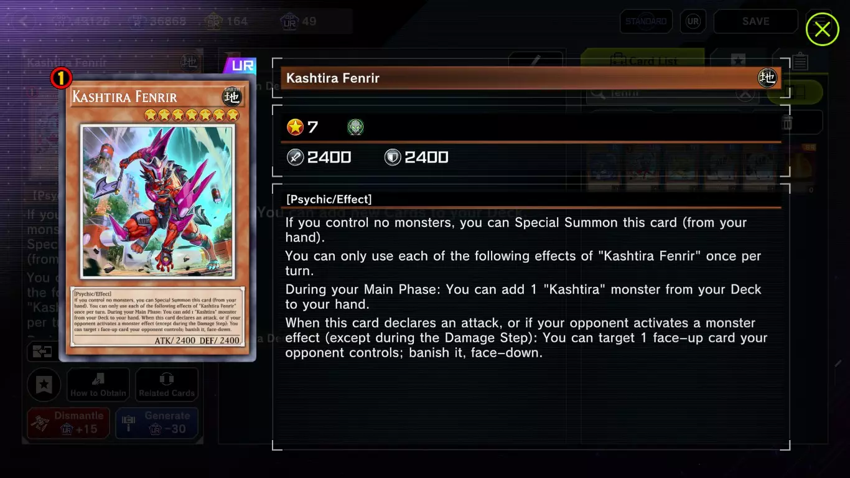Click the Limited 1 badge on the card

point(62,78)
